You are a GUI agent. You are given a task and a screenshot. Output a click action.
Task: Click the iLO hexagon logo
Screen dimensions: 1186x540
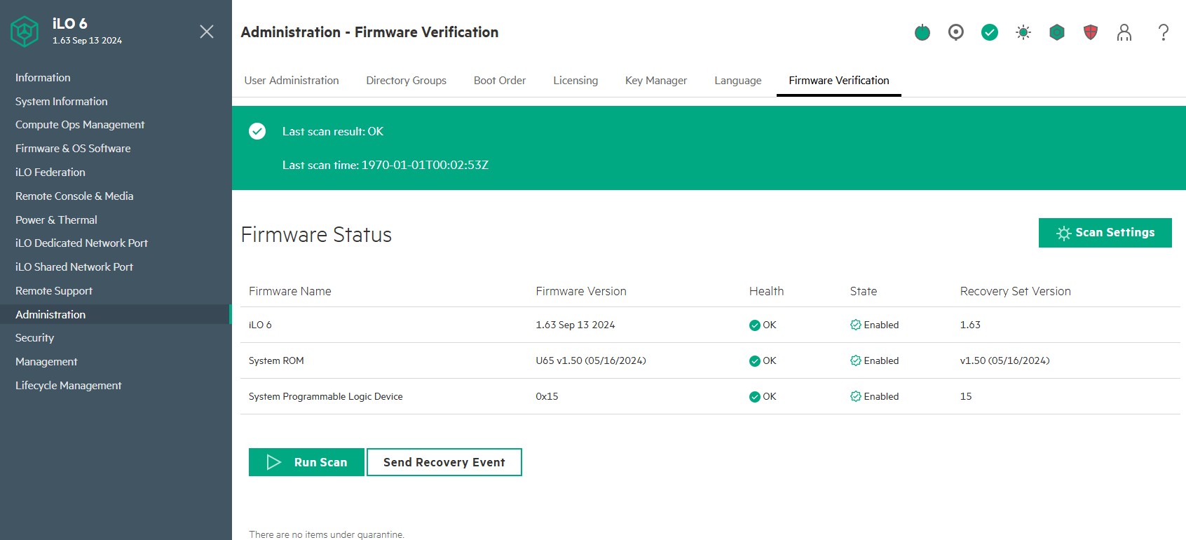[25, 32]
